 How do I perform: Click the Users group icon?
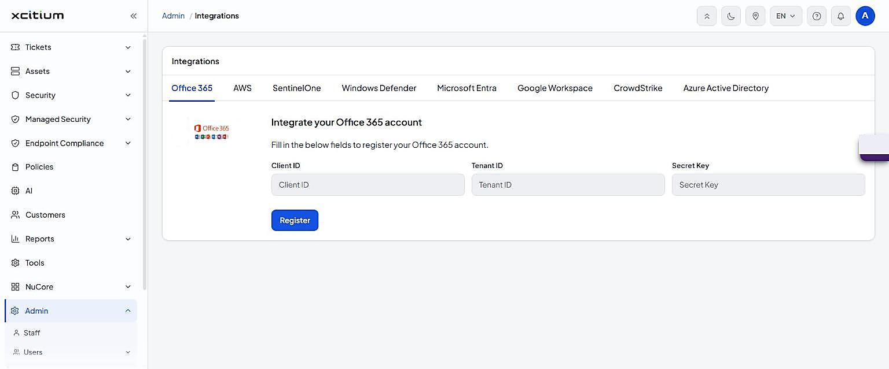[17, 352]
